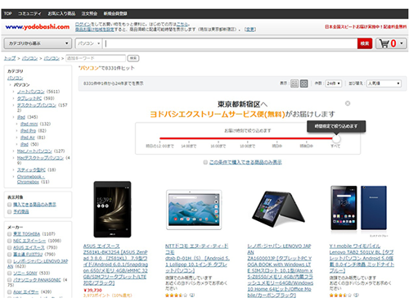Expand arrow beside bold パソコン category
Image resolution: width=409 pixels, height=307 pixels.
tap(11, 85)
